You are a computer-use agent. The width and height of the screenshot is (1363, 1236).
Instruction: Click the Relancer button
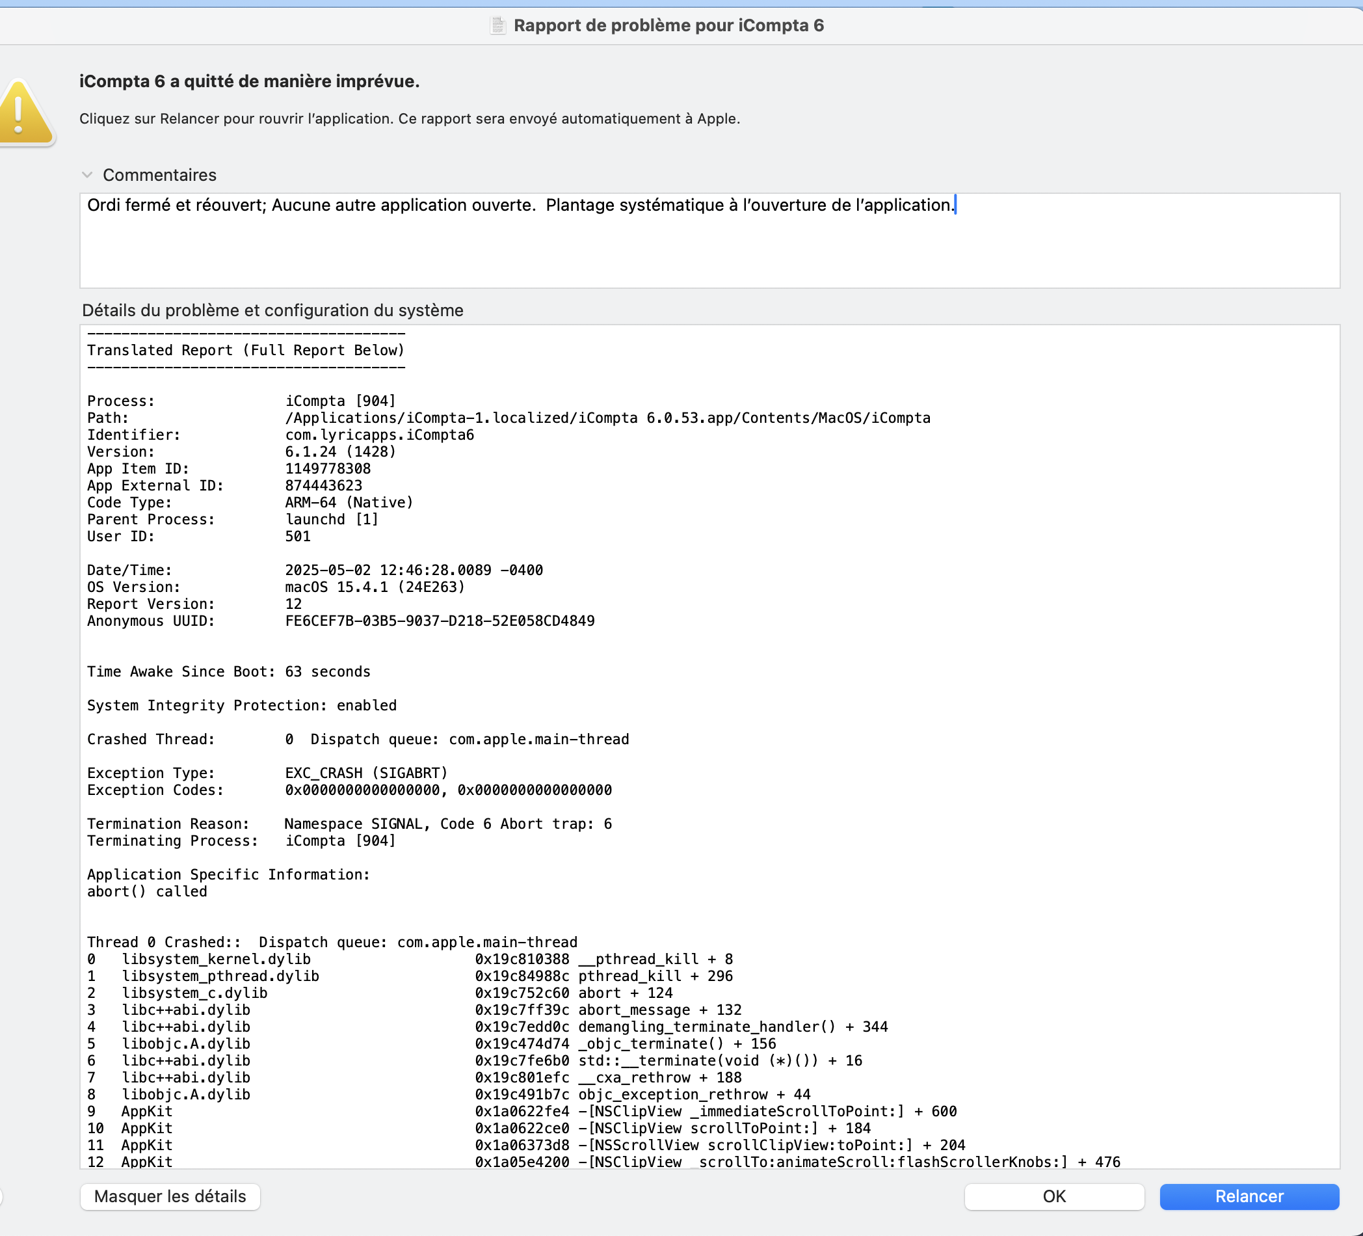click(1249, 1196)
